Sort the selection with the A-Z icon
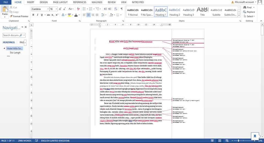Screen dimensions: 264x143 point(116,9)
